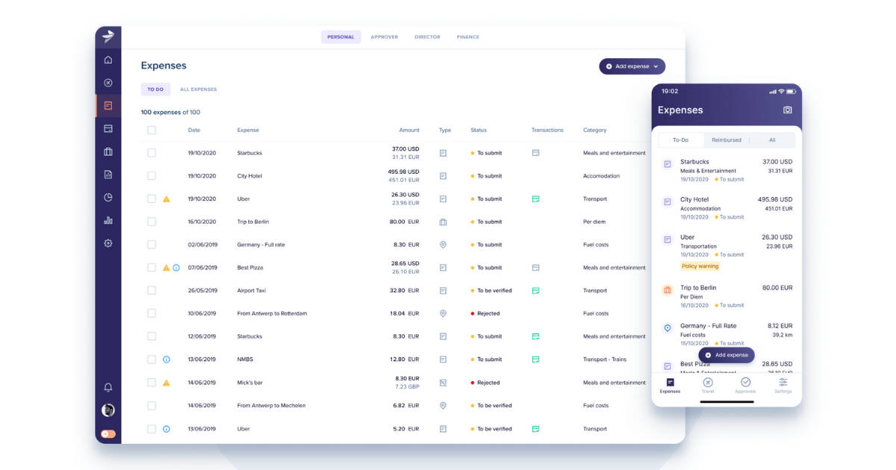Click the Transport - Trains category cell
This screenshot has width=896, height=470.
pyautogui.click(x=605, y=360)
